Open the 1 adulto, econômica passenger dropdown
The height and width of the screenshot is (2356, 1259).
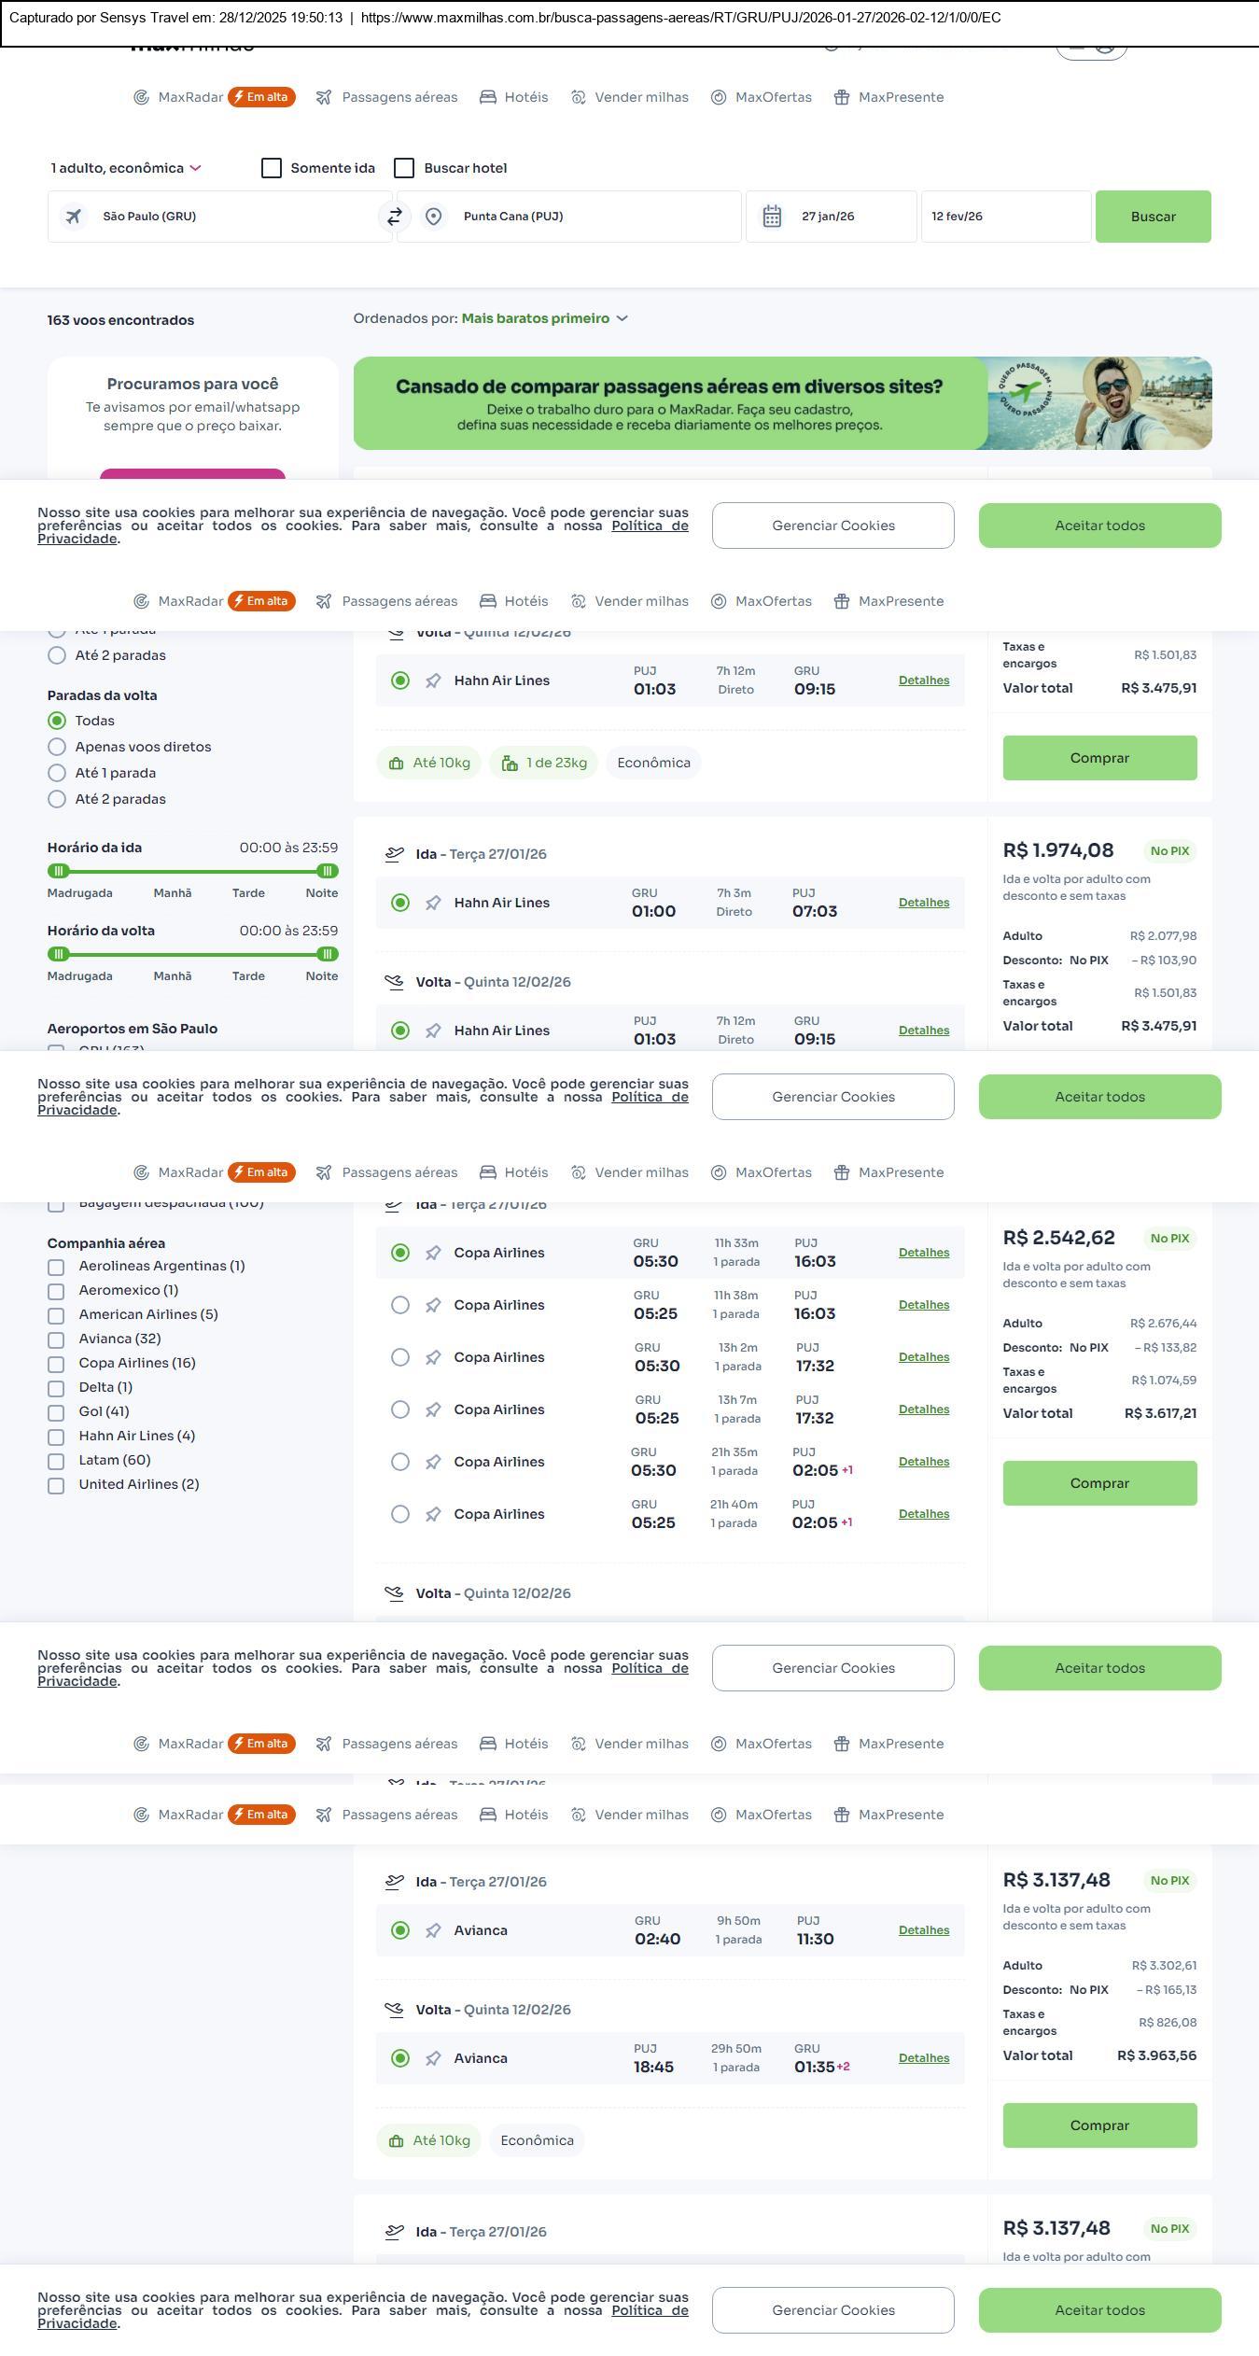126,168
